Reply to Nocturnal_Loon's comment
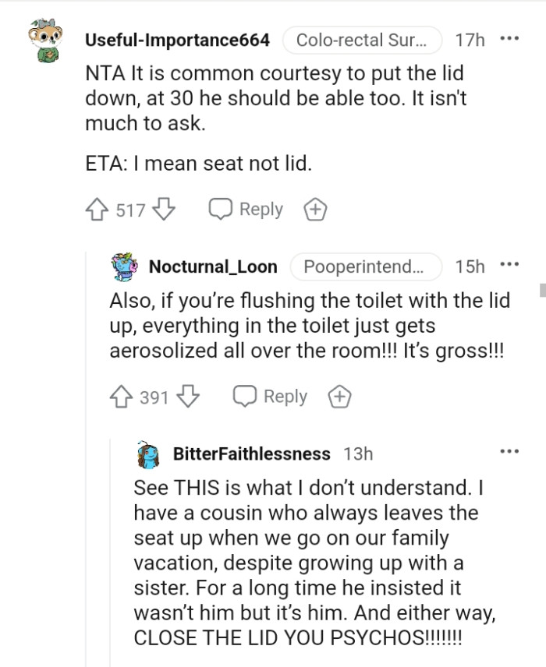Screen dimensions: 546x667 point(271,397)
